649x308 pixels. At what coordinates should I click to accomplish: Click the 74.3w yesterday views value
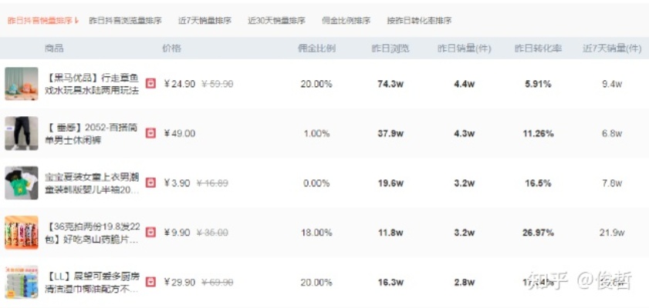(390, 84)
